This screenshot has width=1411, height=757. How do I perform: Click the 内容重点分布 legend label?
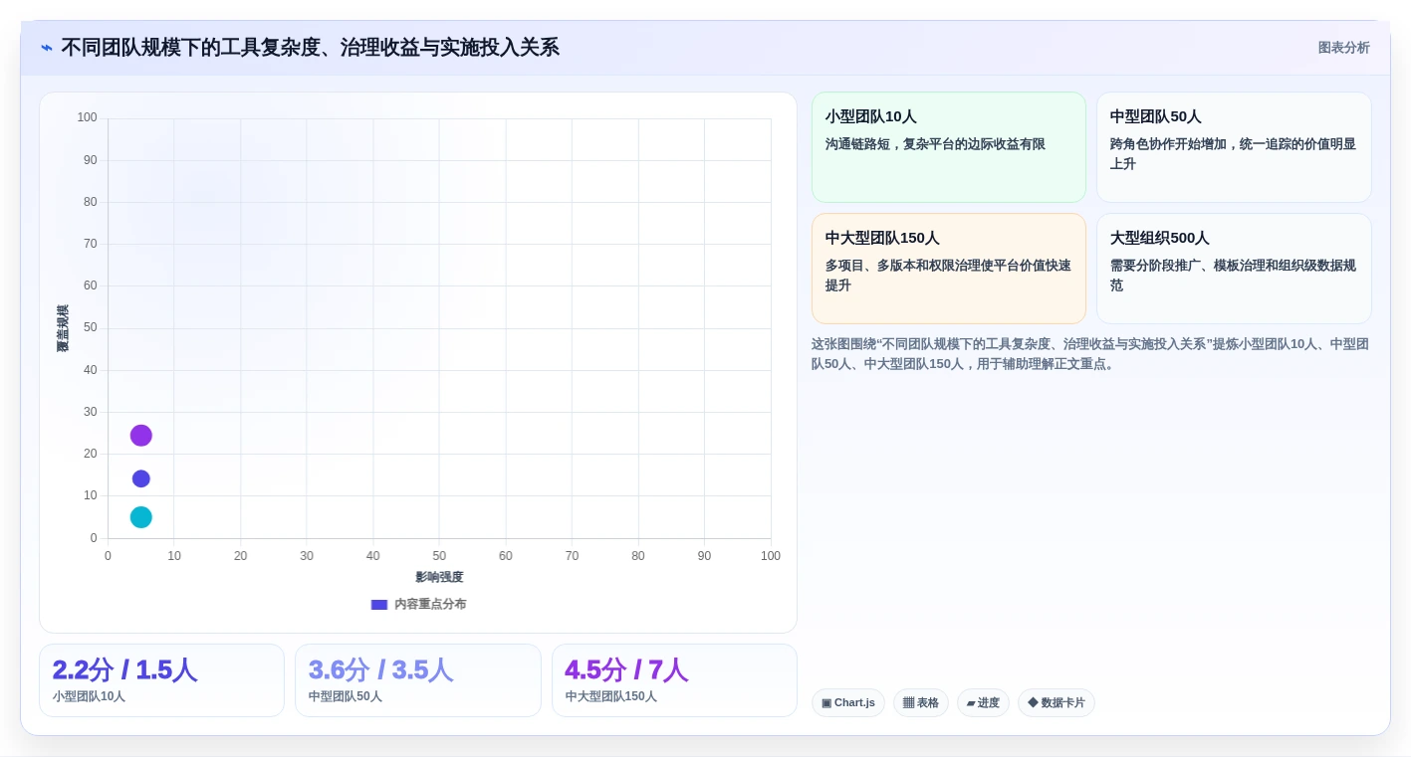(430, 604)
